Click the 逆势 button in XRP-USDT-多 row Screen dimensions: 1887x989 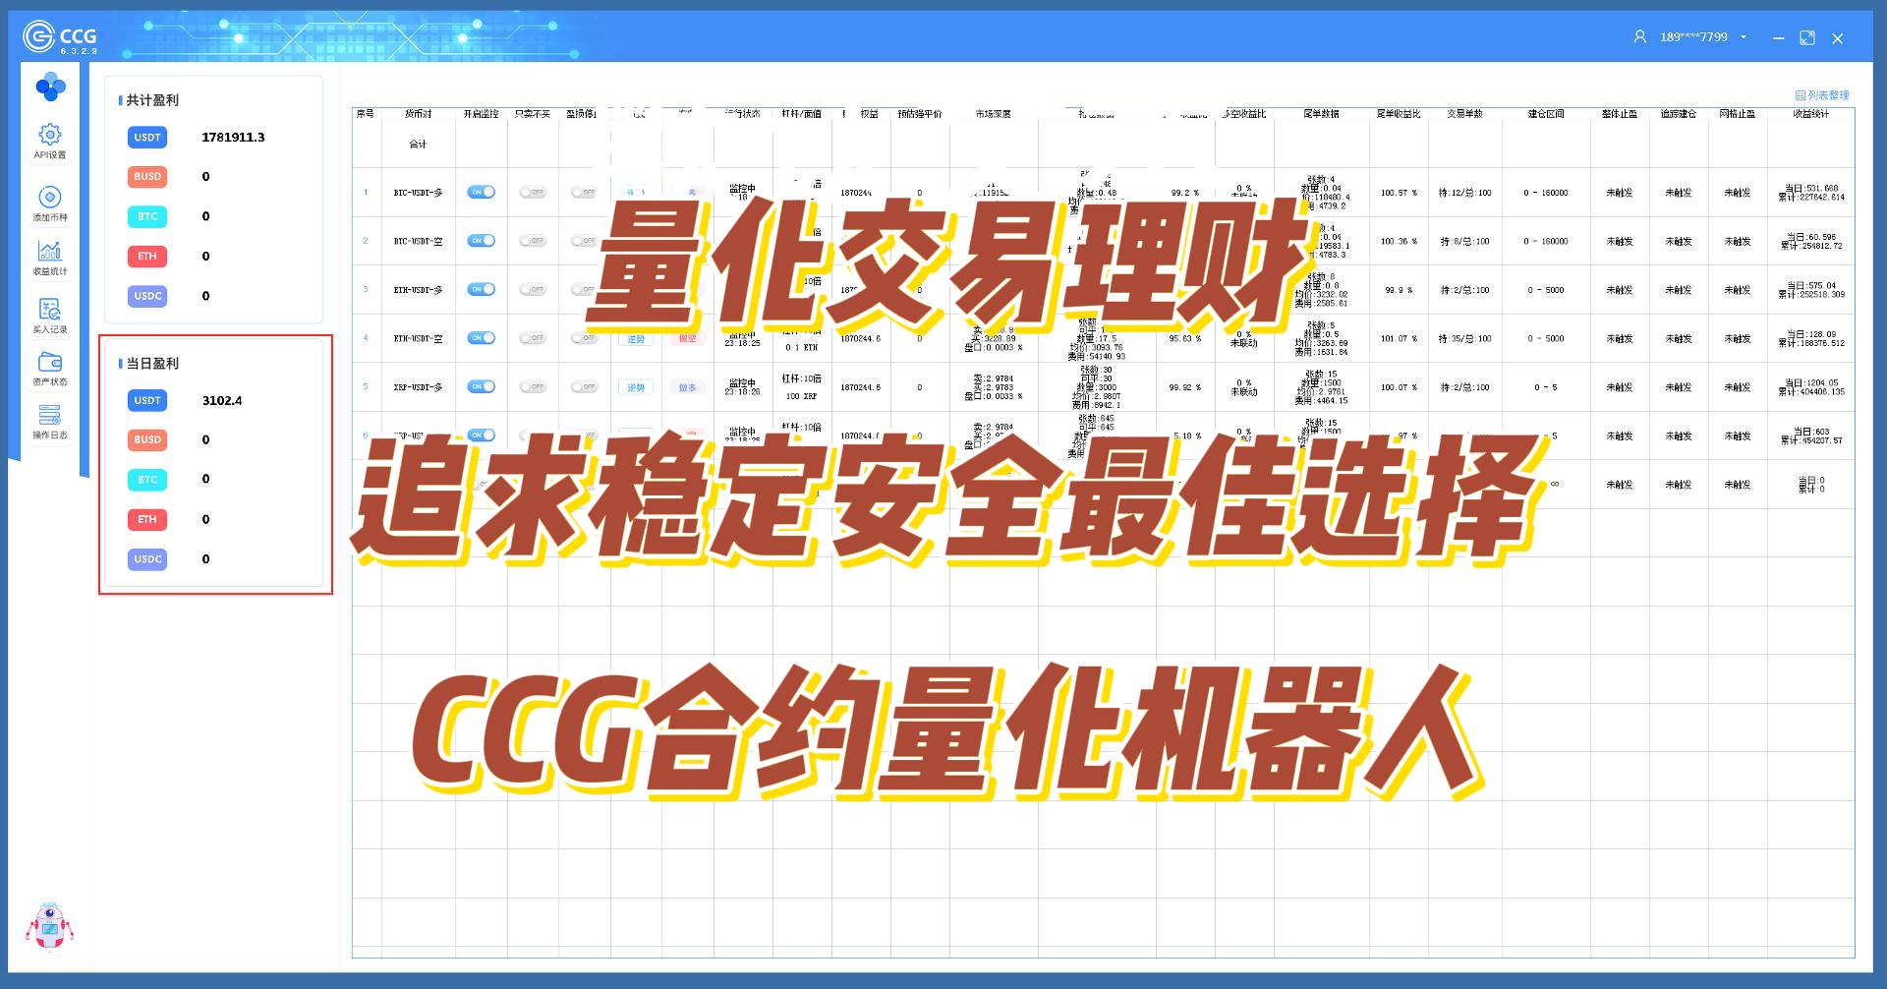pyautogui.click(x=636, y=387)
